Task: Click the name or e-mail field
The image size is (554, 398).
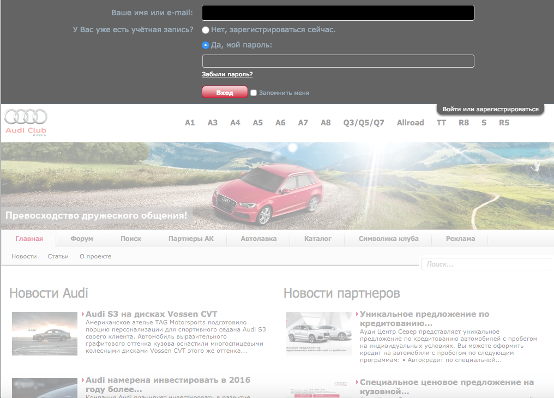Action: pyautogui.click(x=338, y=13)
